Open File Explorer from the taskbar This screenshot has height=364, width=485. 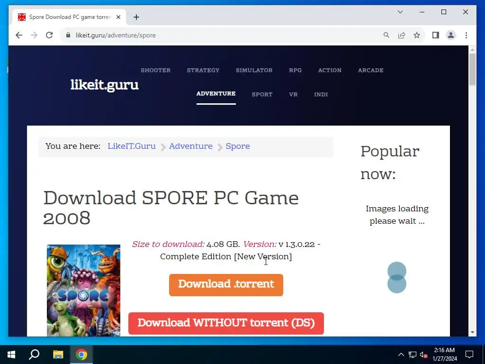[58, 355]
